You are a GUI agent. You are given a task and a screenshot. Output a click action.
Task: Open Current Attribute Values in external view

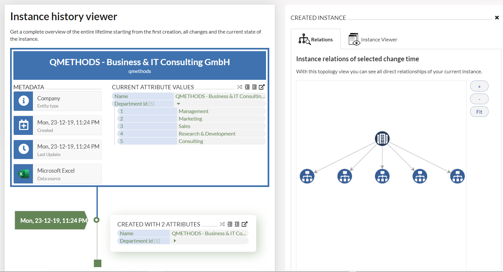point(262,87)
